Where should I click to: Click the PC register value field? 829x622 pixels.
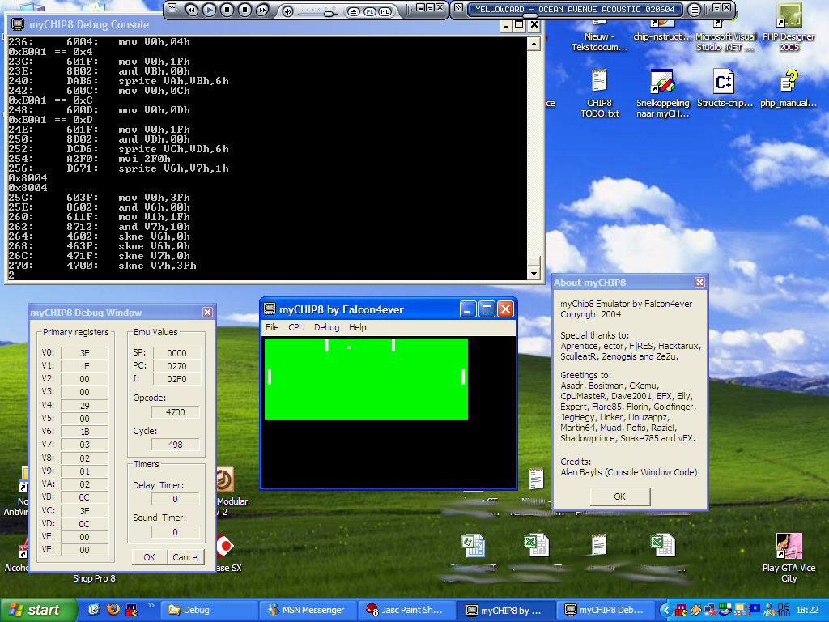tap(176, 366)
